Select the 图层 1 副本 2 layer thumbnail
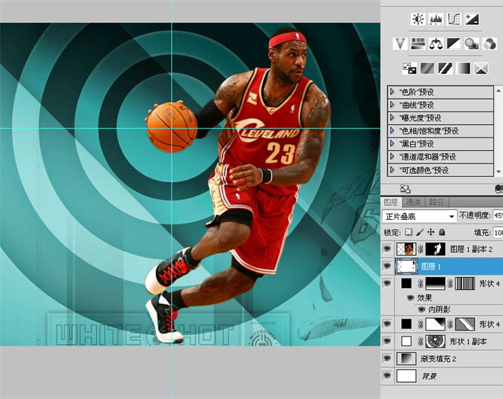 click(406, 249)
